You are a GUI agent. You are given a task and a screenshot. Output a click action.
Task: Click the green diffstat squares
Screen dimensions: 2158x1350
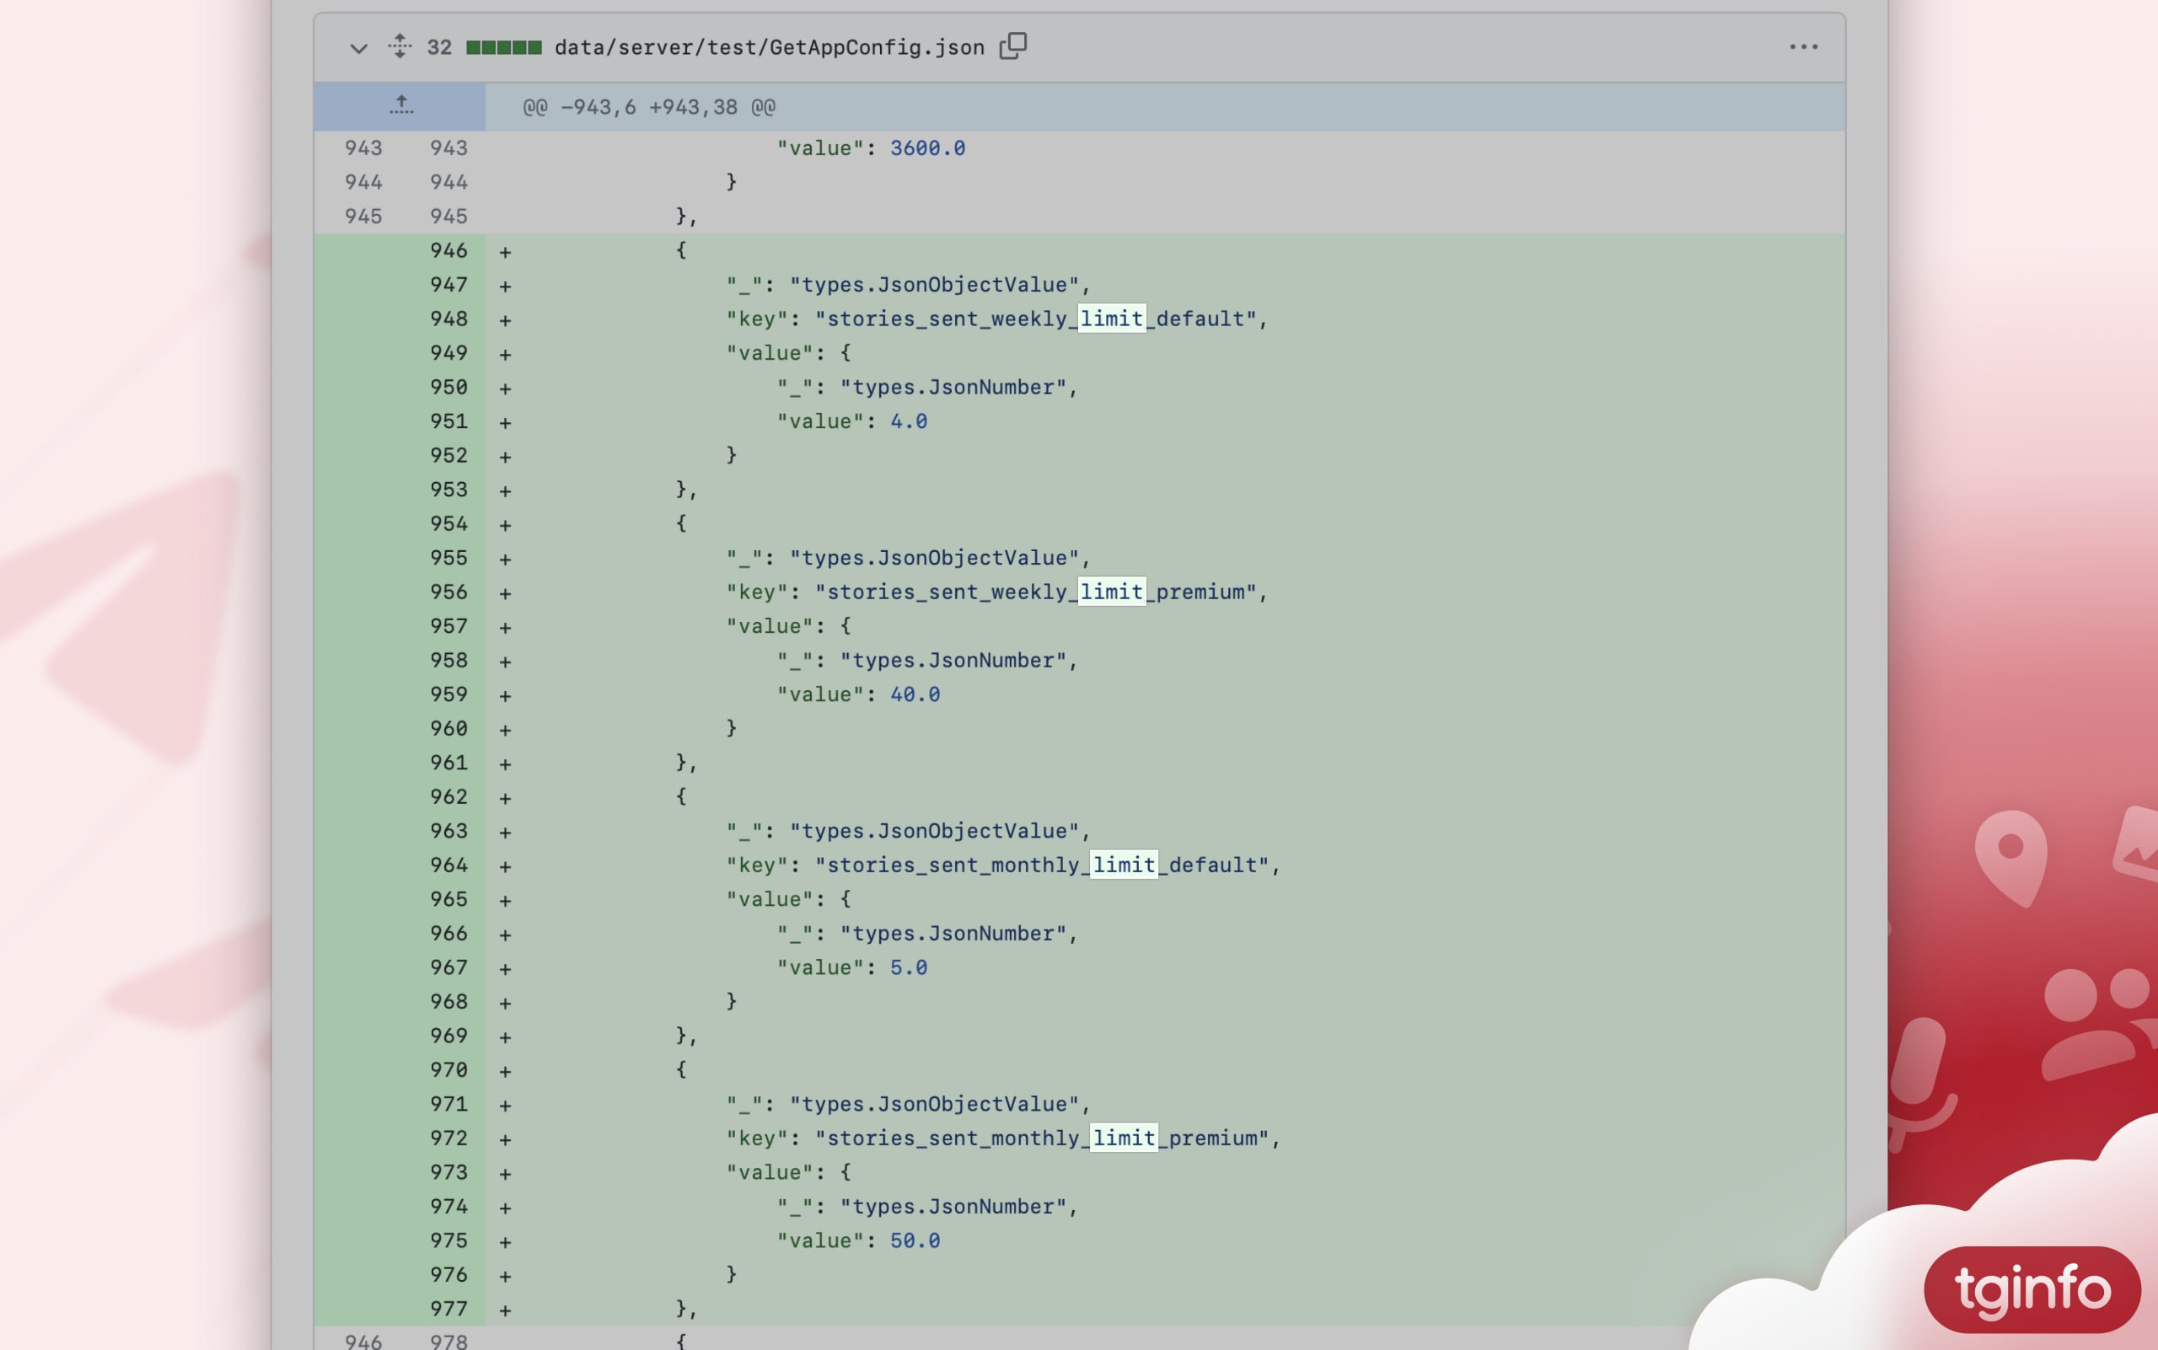pos(503,48)
